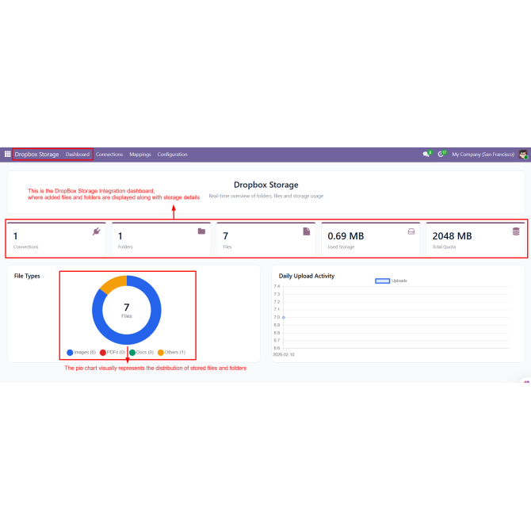Open the Mappings menu

[x=139, y=154]
